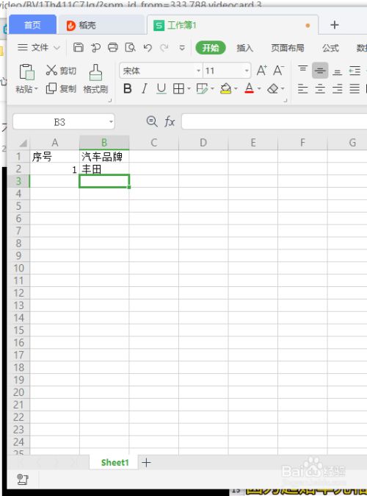
Task: Toggle underline formatting
Action: (161, 88)
